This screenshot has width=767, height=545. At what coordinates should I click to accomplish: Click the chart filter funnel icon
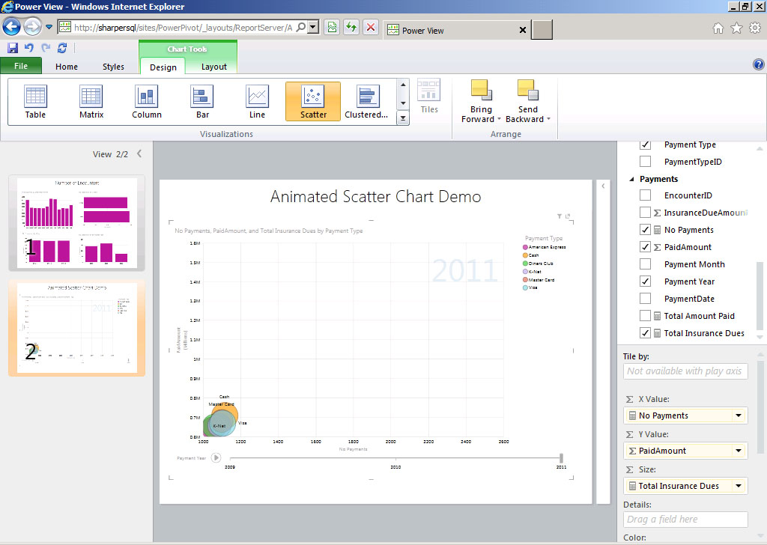(560, 216)
